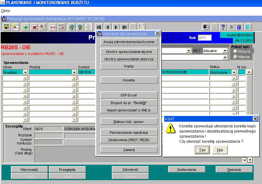Click the greyed-out cancel query icon

click(x=89, y=27)
